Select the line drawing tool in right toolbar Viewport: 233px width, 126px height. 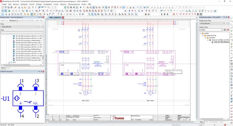[x=231, y=58]
